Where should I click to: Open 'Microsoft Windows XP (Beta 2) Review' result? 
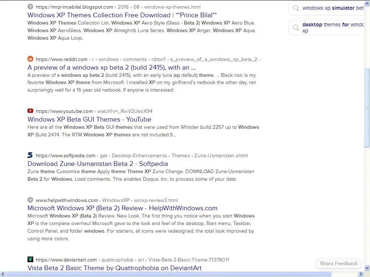coord(122,208)
